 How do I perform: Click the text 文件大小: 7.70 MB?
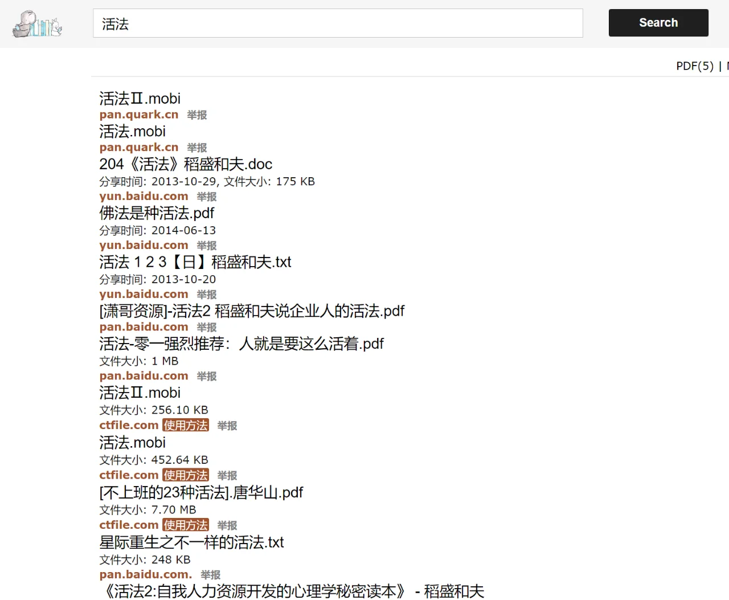(148, 510)
